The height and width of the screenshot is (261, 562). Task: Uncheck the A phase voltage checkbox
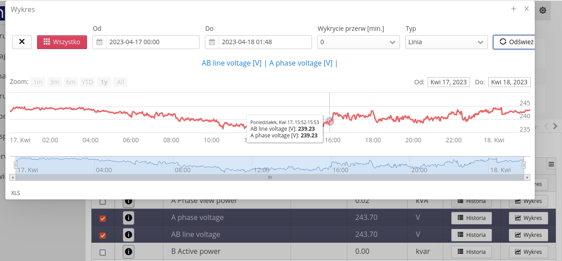click(x=103, y=219)
